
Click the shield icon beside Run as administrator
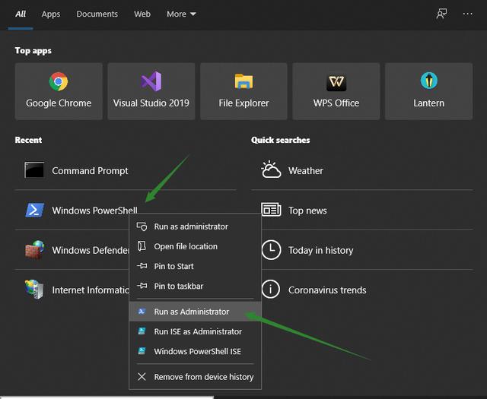point(142,226)
